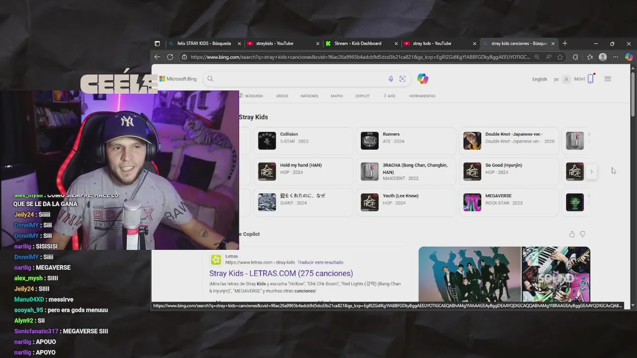Screen dimensions: 637x358
Task: Open the Collision song card
Action: [x=304, y=140]
